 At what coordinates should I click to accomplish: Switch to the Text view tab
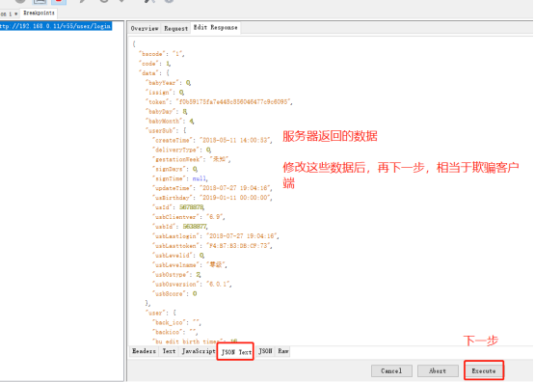point(169,351)
